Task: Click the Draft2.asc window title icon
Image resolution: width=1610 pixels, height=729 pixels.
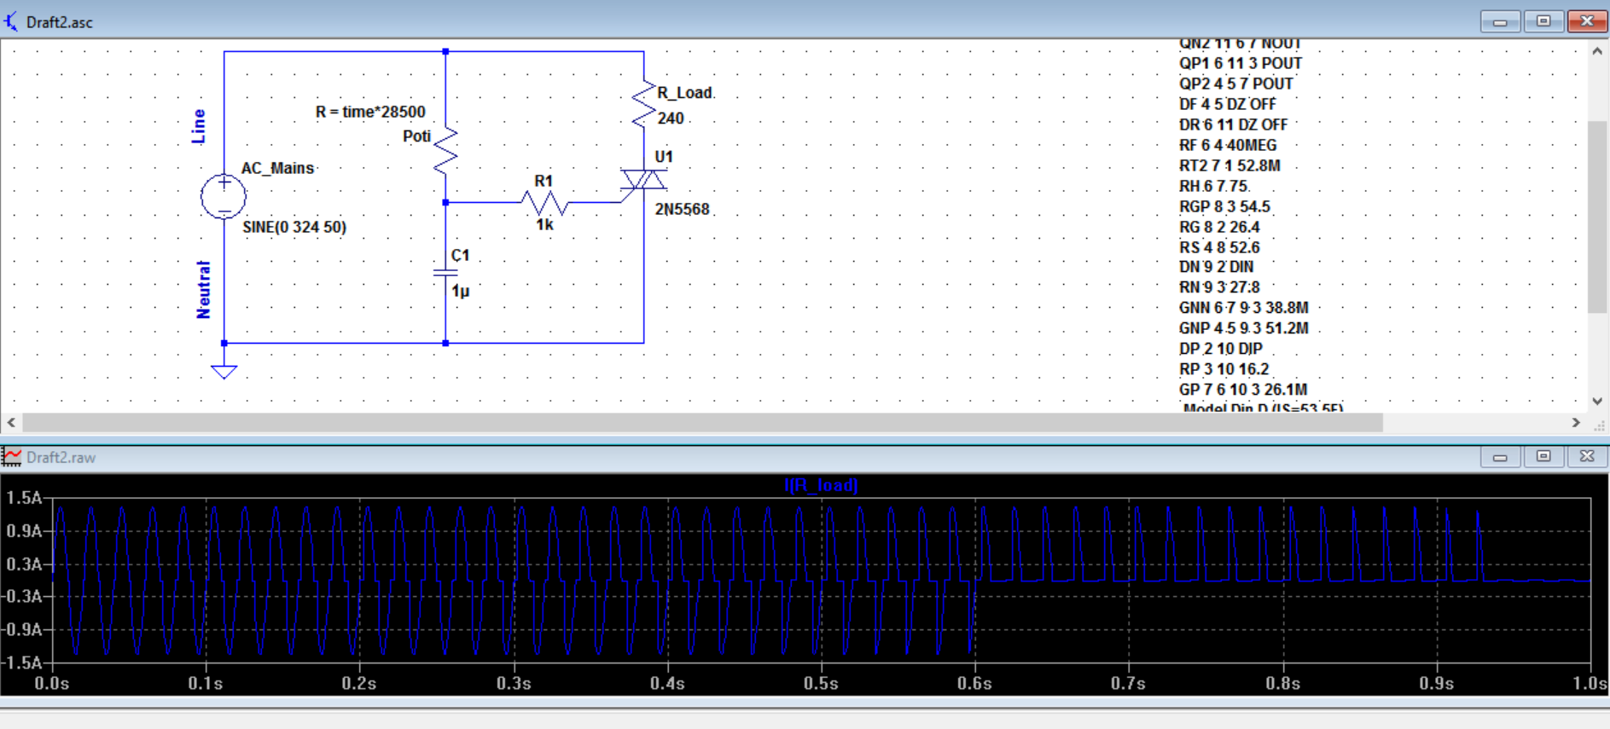Action: coord(11,21)
